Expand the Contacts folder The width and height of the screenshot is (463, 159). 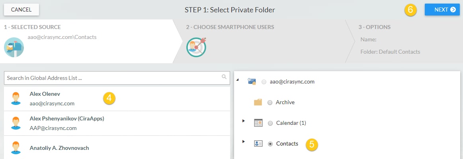click(244, 142)
